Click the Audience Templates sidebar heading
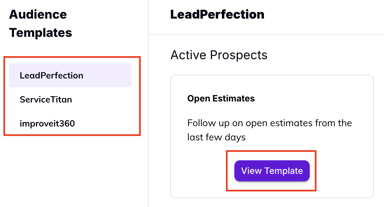384x207 pixels. pos(40,24)
